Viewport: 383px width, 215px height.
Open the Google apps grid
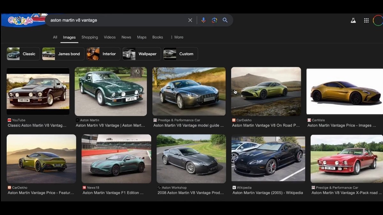[x=366, y=20]
